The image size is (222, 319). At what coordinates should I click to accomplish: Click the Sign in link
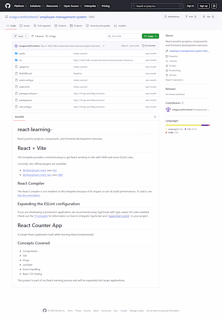(190, 6)
